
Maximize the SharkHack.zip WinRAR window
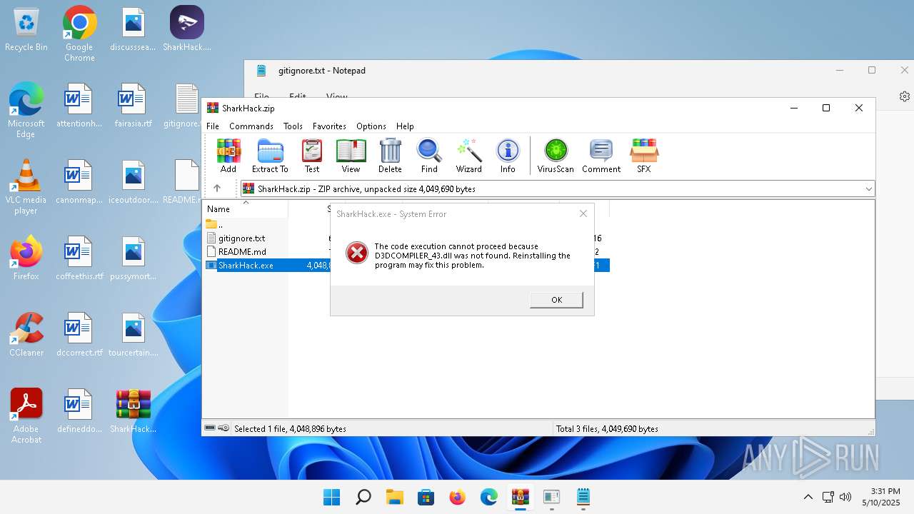click(x=826, y=108)
